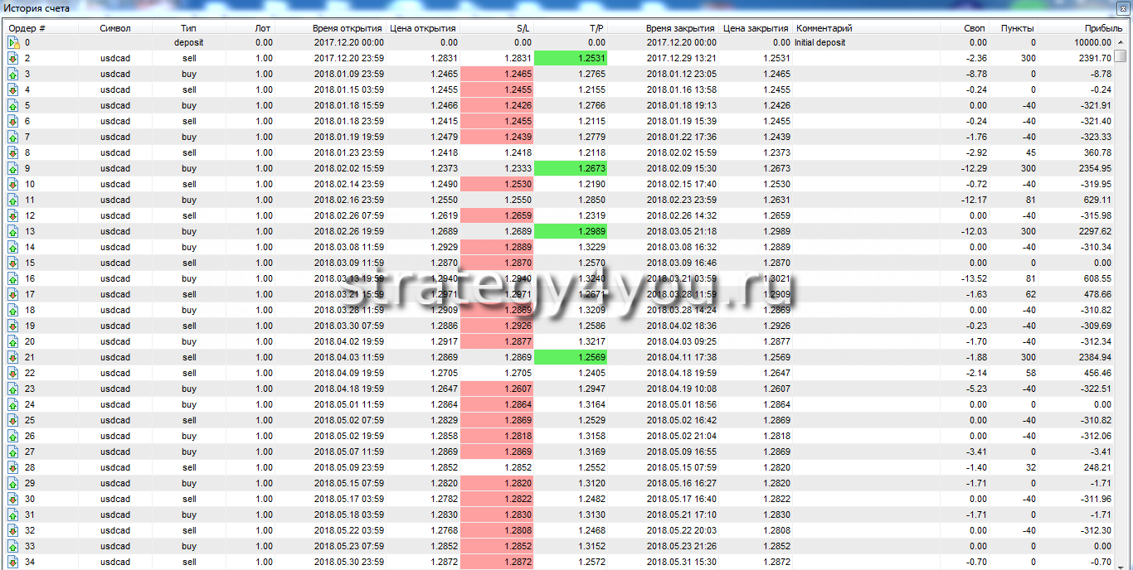Screen dimensions: 1133x570
Task: Click the Комментарий column header
Action: click(824, 27)
